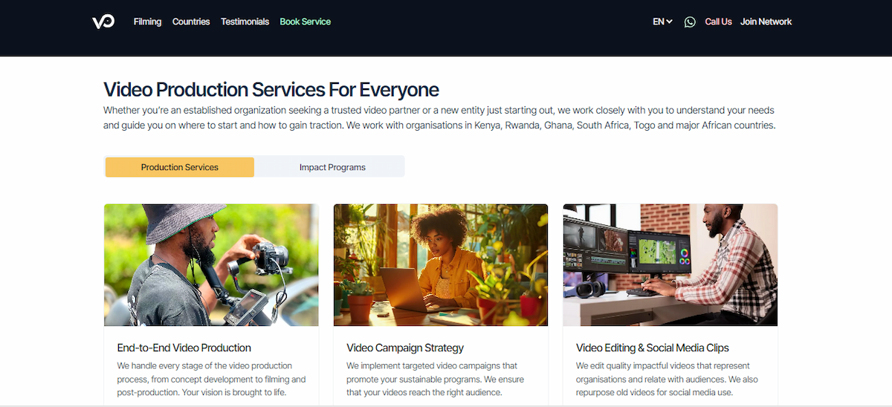Click the End-to-End Video Production description text
Image resolution: width=892 pixels, height=407 pixels.
point(212,379)
